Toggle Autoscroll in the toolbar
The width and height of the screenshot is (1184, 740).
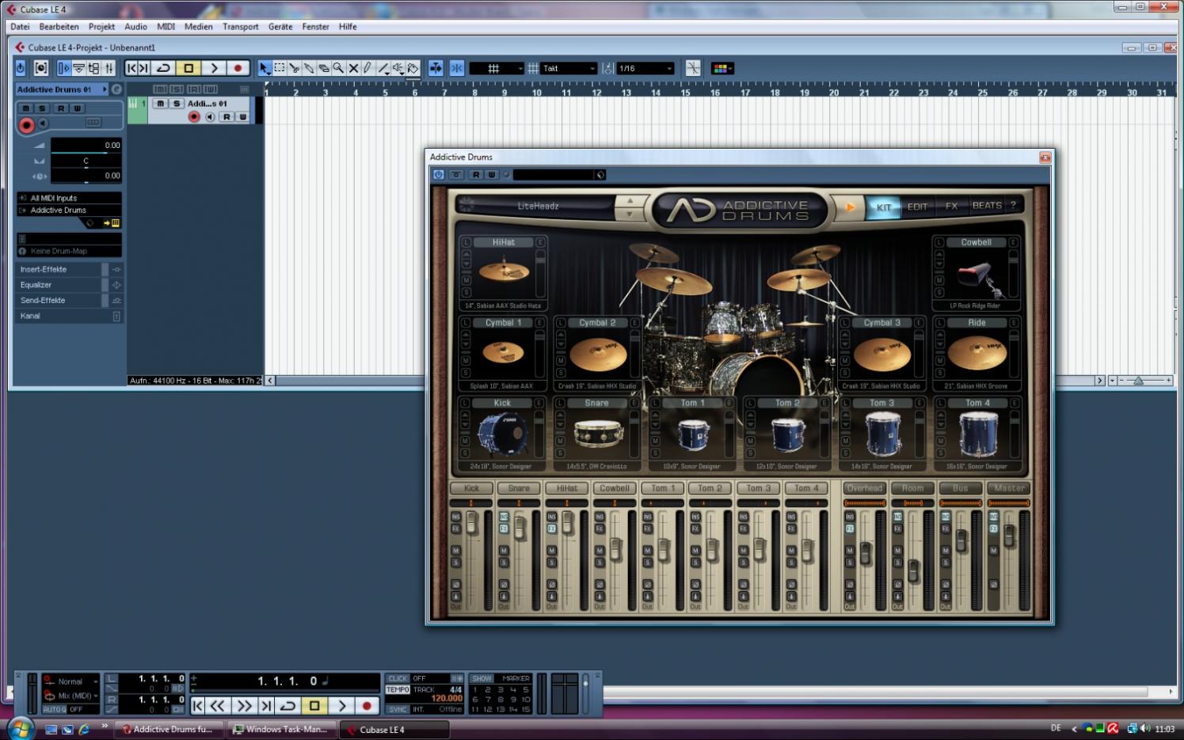(x=436, y=68)
